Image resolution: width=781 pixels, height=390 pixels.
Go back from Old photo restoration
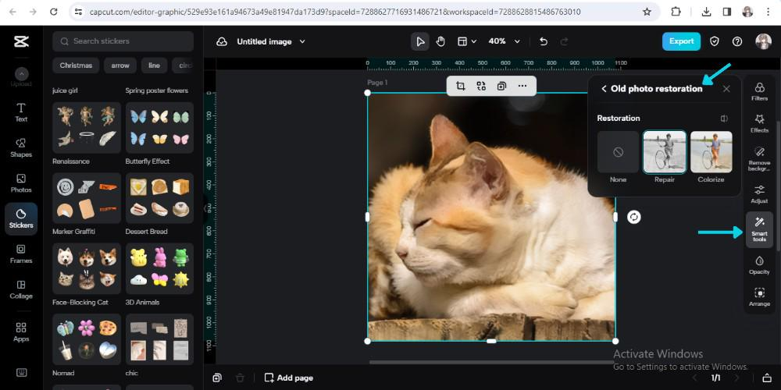(x=604, y=89)
